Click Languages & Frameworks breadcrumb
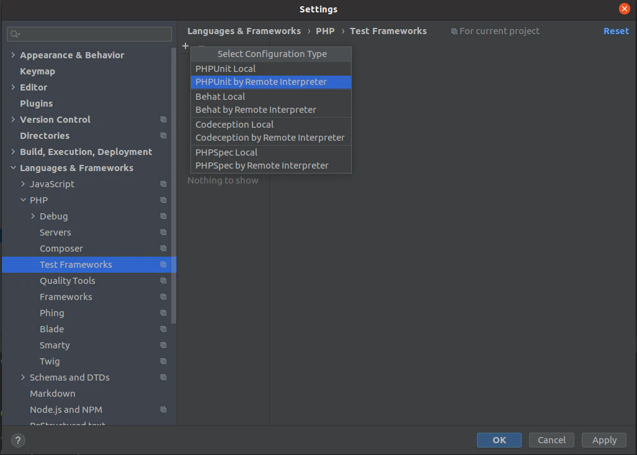 pos(244,31)
